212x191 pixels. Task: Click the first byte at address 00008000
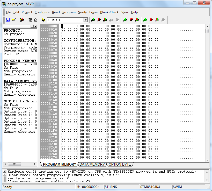click(x=63, y=26)
